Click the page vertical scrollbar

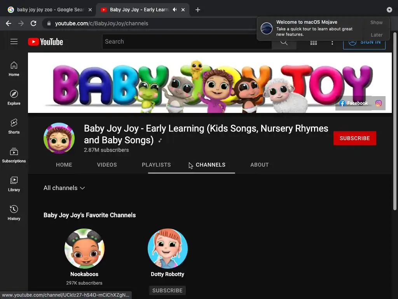pos(395,121)
